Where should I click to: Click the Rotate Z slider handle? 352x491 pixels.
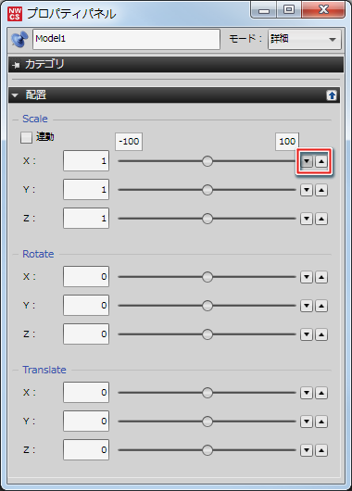(207, 334)
